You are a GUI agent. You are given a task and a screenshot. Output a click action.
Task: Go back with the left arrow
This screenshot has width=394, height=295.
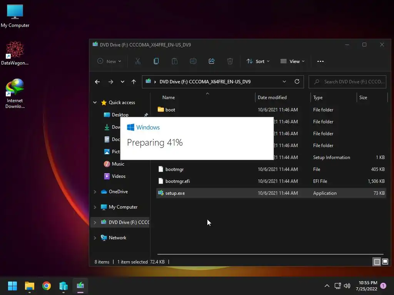click(x=97, y=82)
